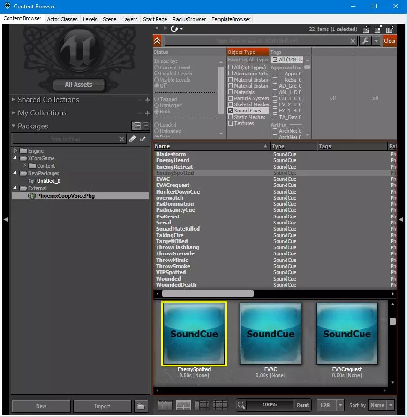Select the Untitled_0 package
This screenshot has width=407, height=417.
point(48,181)
